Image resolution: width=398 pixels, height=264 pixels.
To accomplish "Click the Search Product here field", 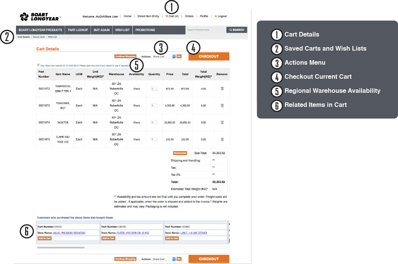I will 205,30.
